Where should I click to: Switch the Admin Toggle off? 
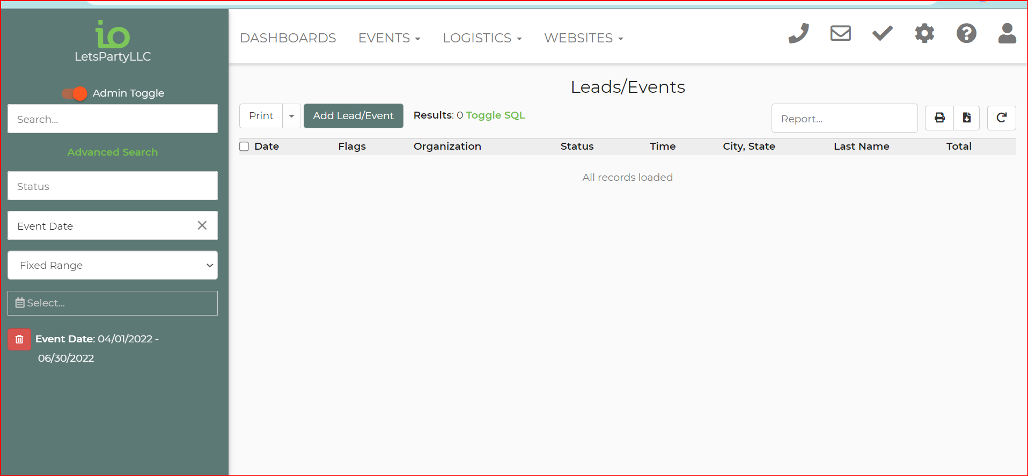pos(75,93)
